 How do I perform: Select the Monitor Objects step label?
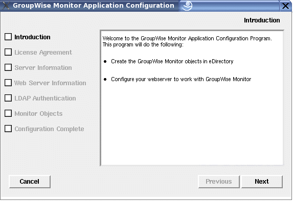[x=38, y=114]
